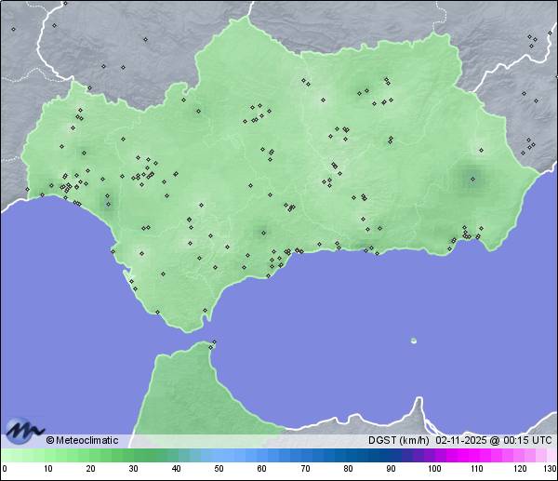Select the 80 km/h dark blue scale swatch
Screen dimensions: 558x481
(x=347, y=456)
